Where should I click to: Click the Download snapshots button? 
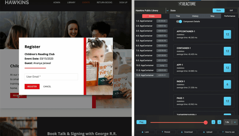187,132
